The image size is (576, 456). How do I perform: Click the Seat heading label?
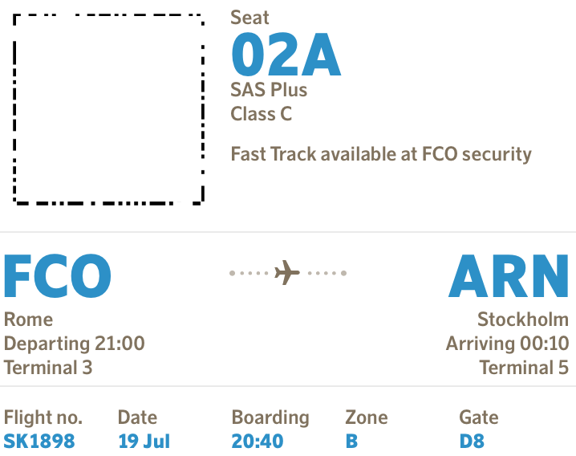(x=250, y=17)
